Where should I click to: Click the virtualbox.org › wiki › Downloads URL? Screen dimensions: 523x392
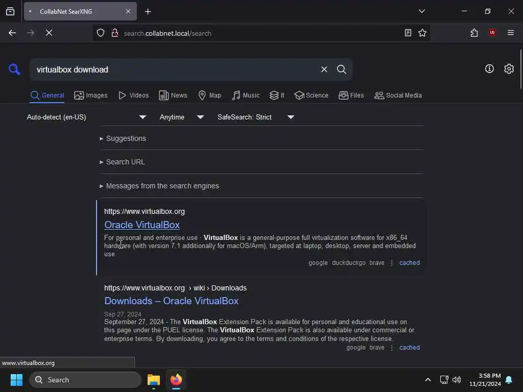pyautogui.click(x=175, y=288)
